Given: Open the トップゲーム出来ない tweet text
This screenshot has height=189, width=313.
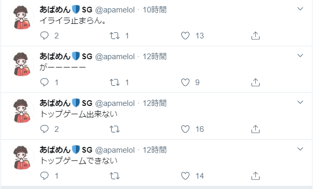Looking at the screenshot, I should pyautogui.click(x=79, y=114).
